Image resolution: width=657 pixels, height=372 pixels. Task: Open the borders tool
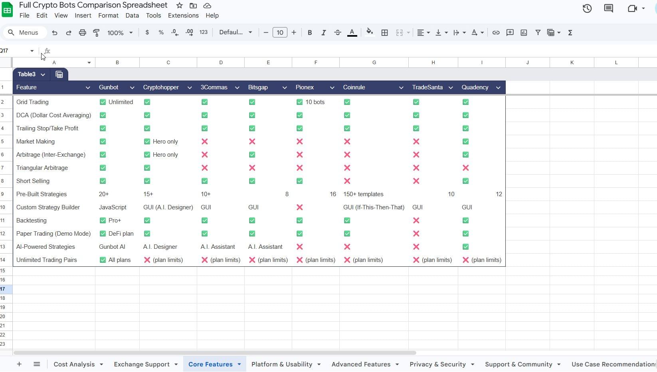tap(384, 33)
